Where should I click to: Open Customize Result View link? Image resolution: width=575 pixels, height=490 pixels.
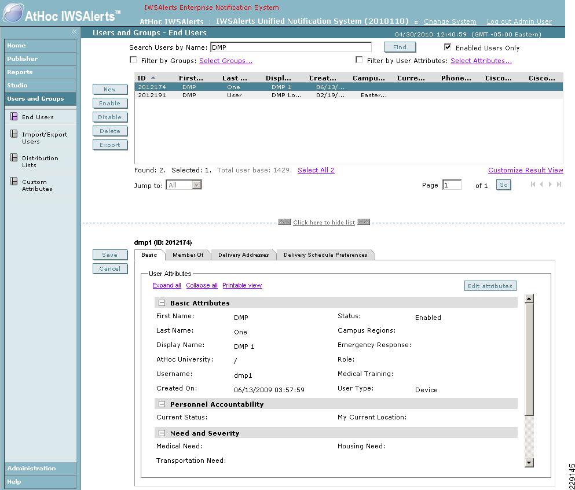pyautogui.click(x=526, y=170)
